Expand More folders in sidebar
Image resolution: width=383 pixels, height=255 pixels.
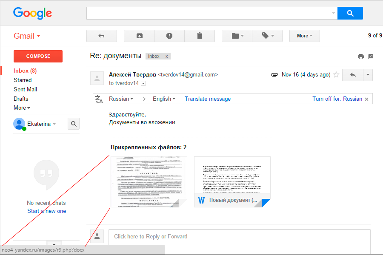click(x=22, y=108)
